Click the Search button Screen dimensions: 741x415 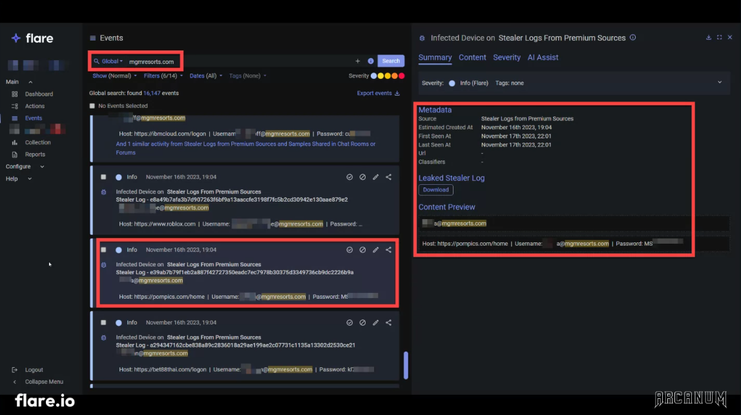point(391,61)
